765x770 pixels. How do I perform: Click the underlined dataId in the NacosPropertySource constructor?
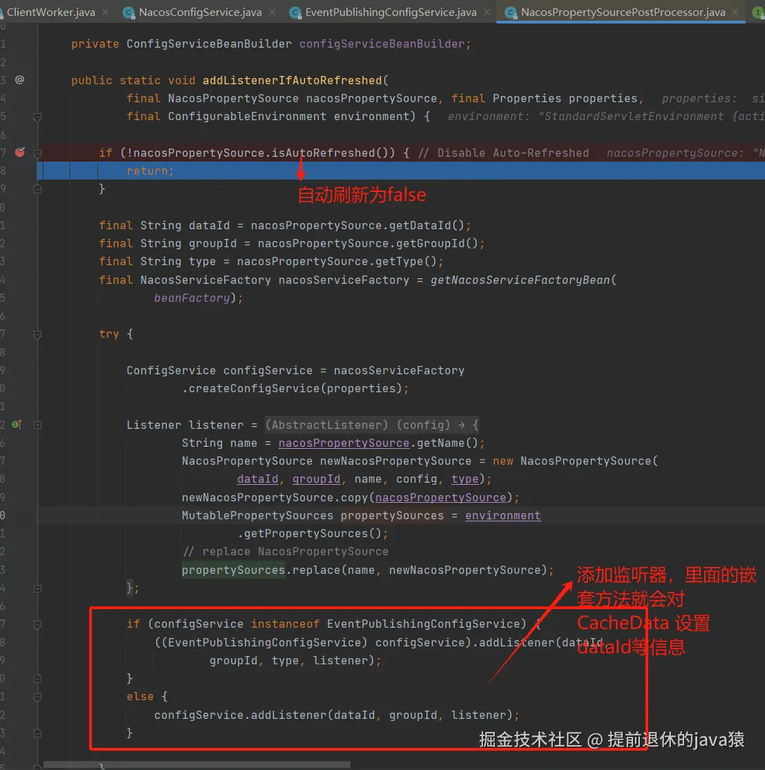258,479
